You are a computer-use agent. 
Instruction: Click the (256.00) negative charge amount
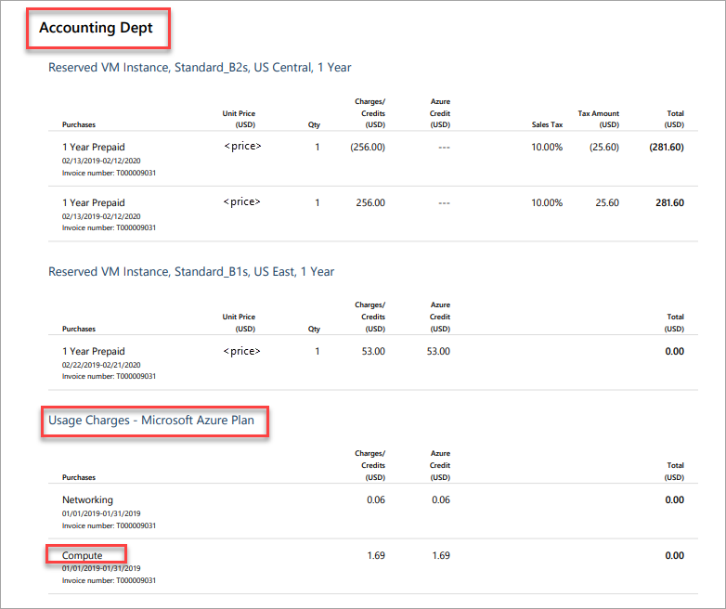(367, 147)
